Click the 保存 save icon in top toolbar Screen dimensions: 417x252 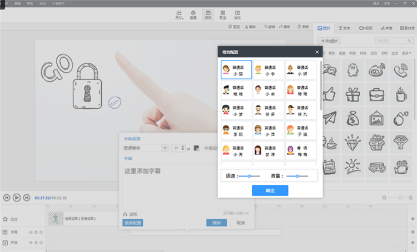click(208, 14)
